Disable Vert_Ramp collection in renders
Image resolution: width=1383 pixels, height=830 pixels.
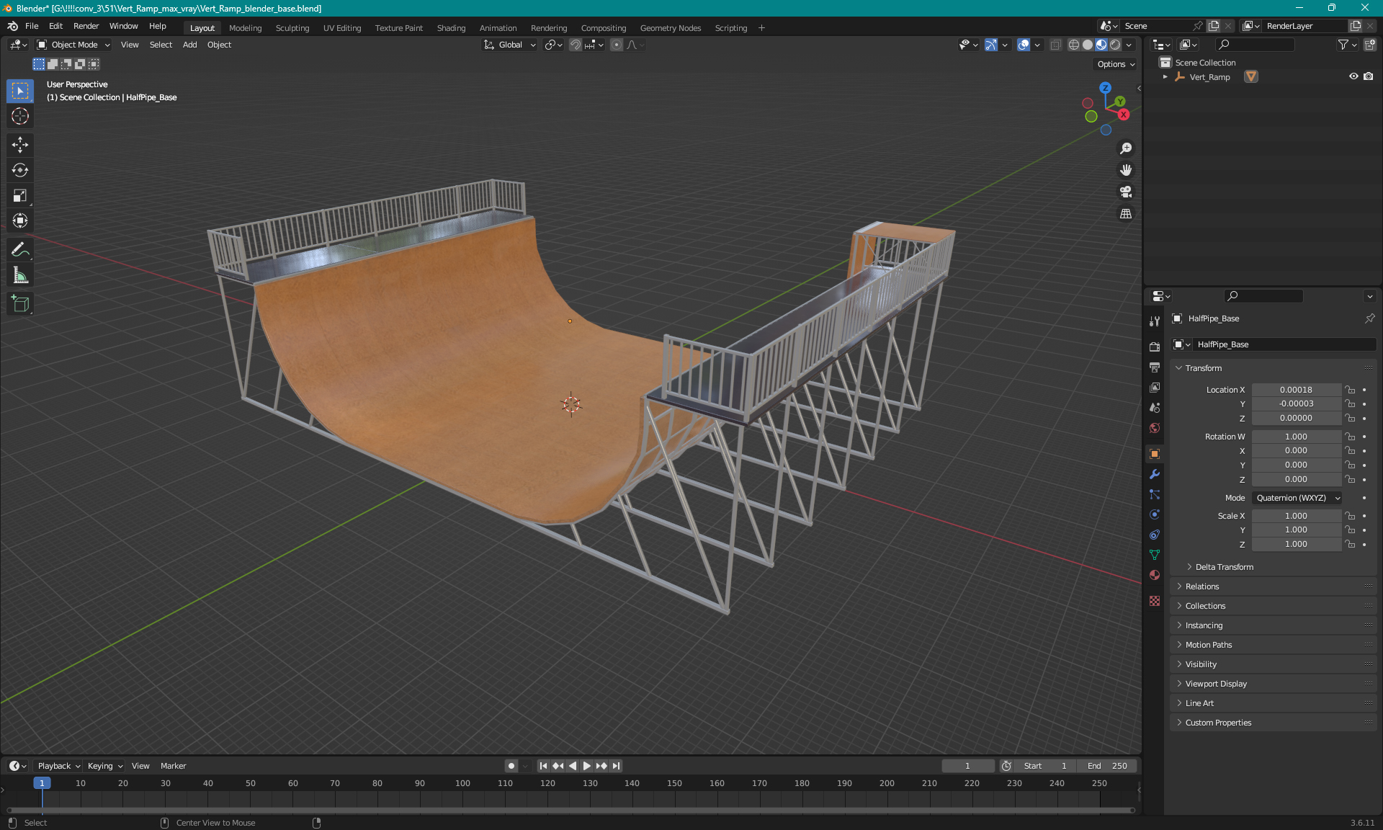[1369, 76]
